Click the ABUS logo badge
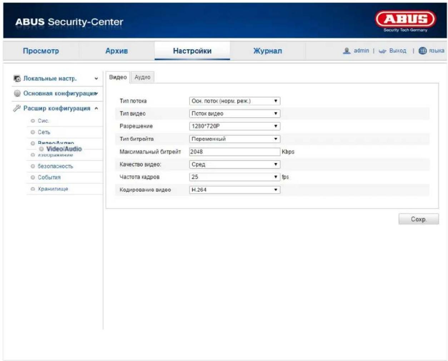448x361 pixels. pos(405,19)
